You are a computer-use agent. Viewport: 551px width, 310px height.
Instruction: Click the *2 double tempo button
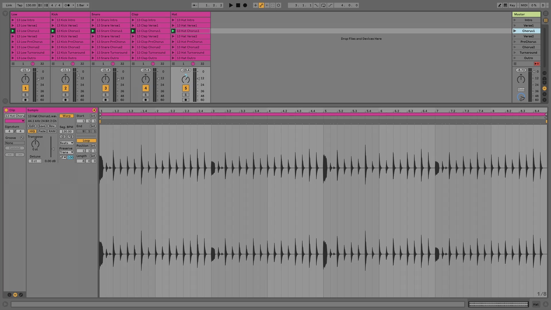click(x=70, y=137)
